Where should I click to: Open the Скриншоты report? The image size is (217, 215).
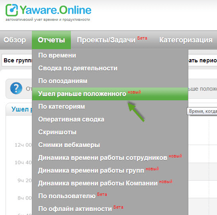click(110, 132)
